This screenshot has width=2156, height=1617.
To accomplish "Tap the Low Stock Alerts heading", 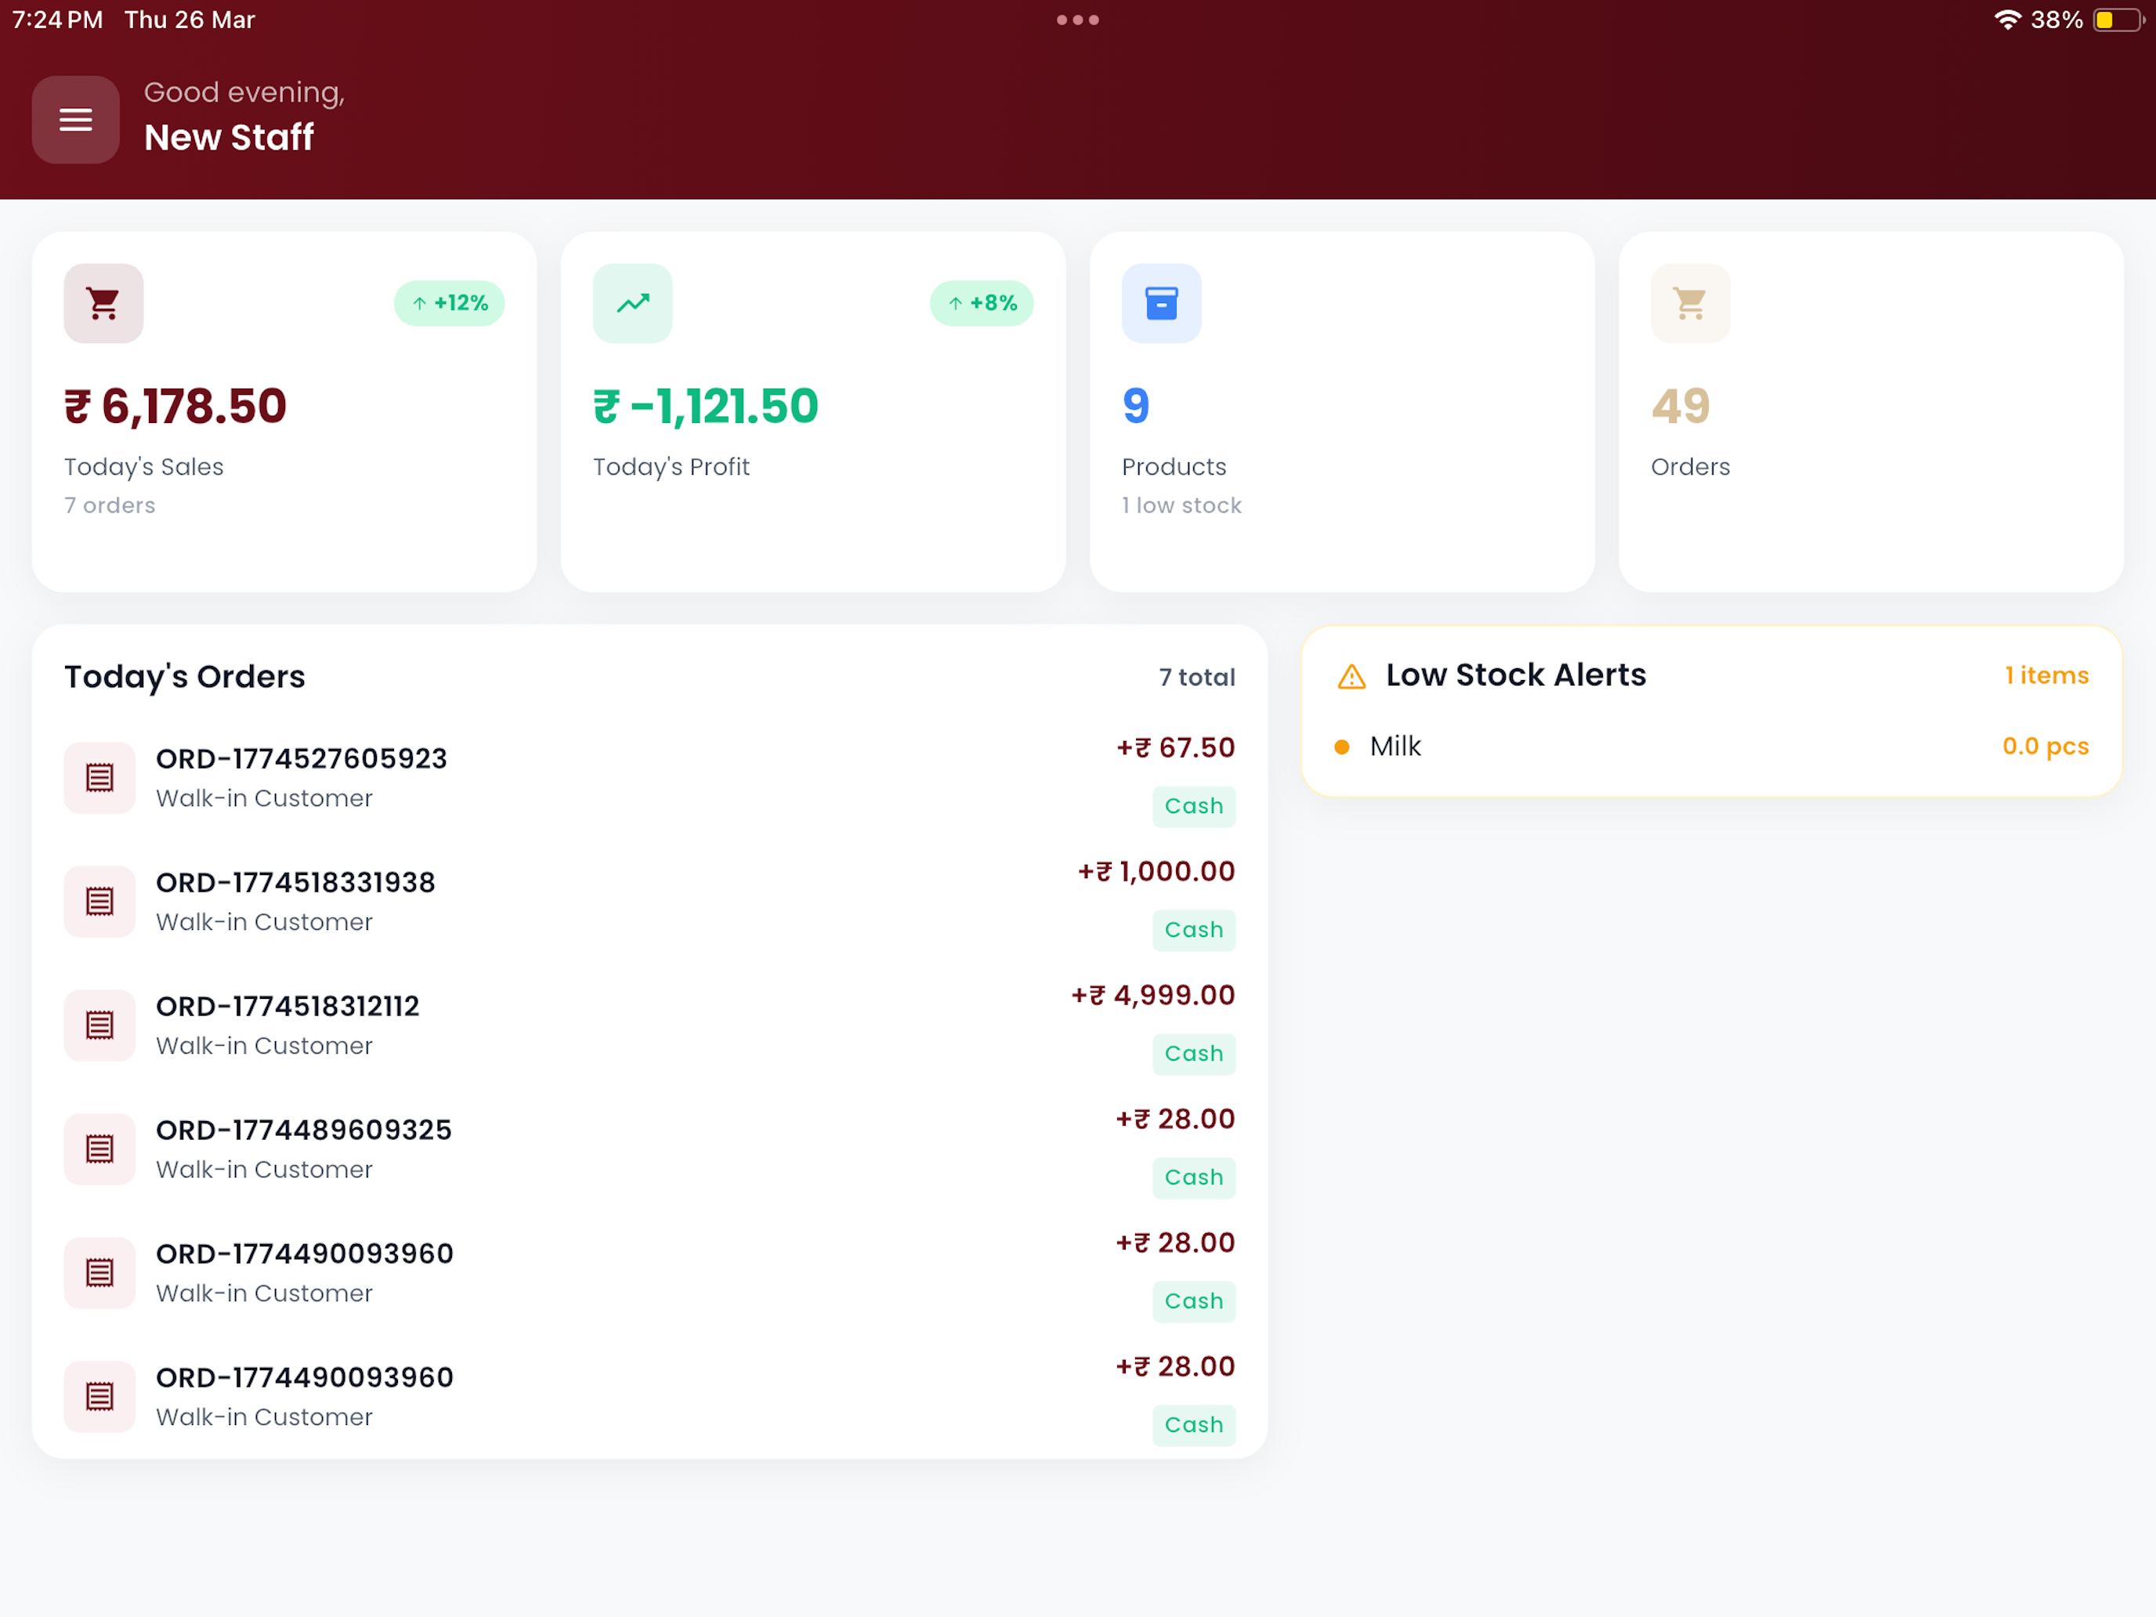I will tap(1516, 675).
